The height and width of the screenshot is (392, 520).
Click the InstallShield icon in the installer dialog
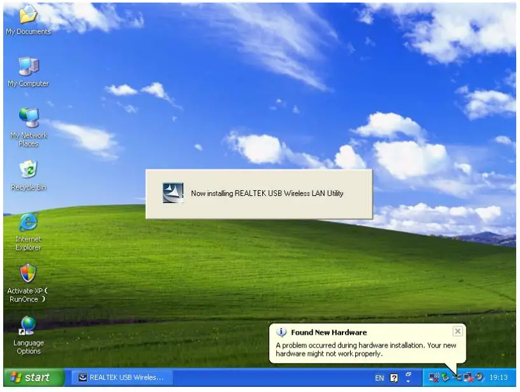(x=172, y=193)
